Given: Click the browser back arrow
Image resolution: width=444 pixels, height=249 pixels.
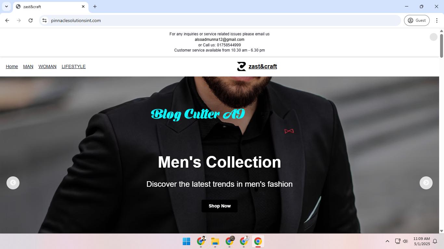Looking at the screenshot, I should click(7, 20).
